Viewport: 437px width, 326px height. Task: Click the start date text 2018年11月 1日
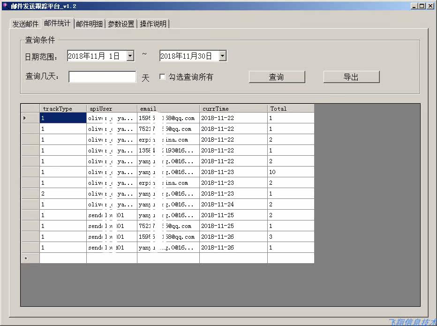click(x=94, y=56)
